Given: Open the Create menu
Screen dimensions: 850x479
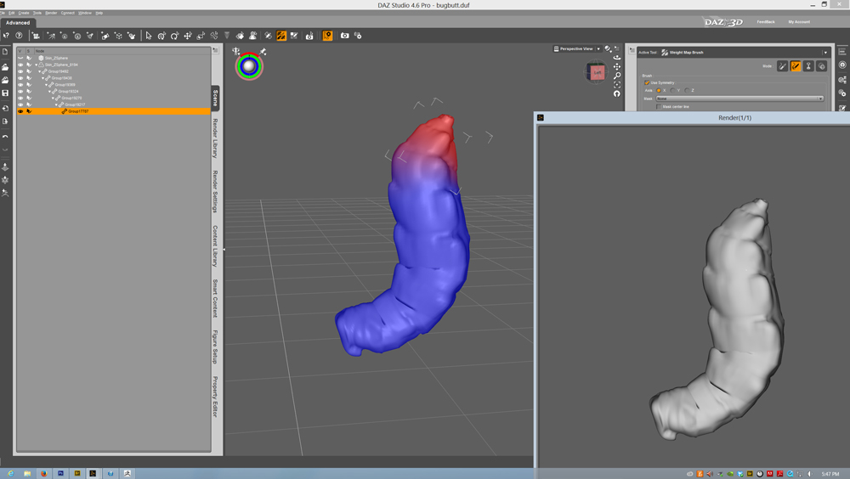Looking at the screenshot, I should (x=24, y=13).
